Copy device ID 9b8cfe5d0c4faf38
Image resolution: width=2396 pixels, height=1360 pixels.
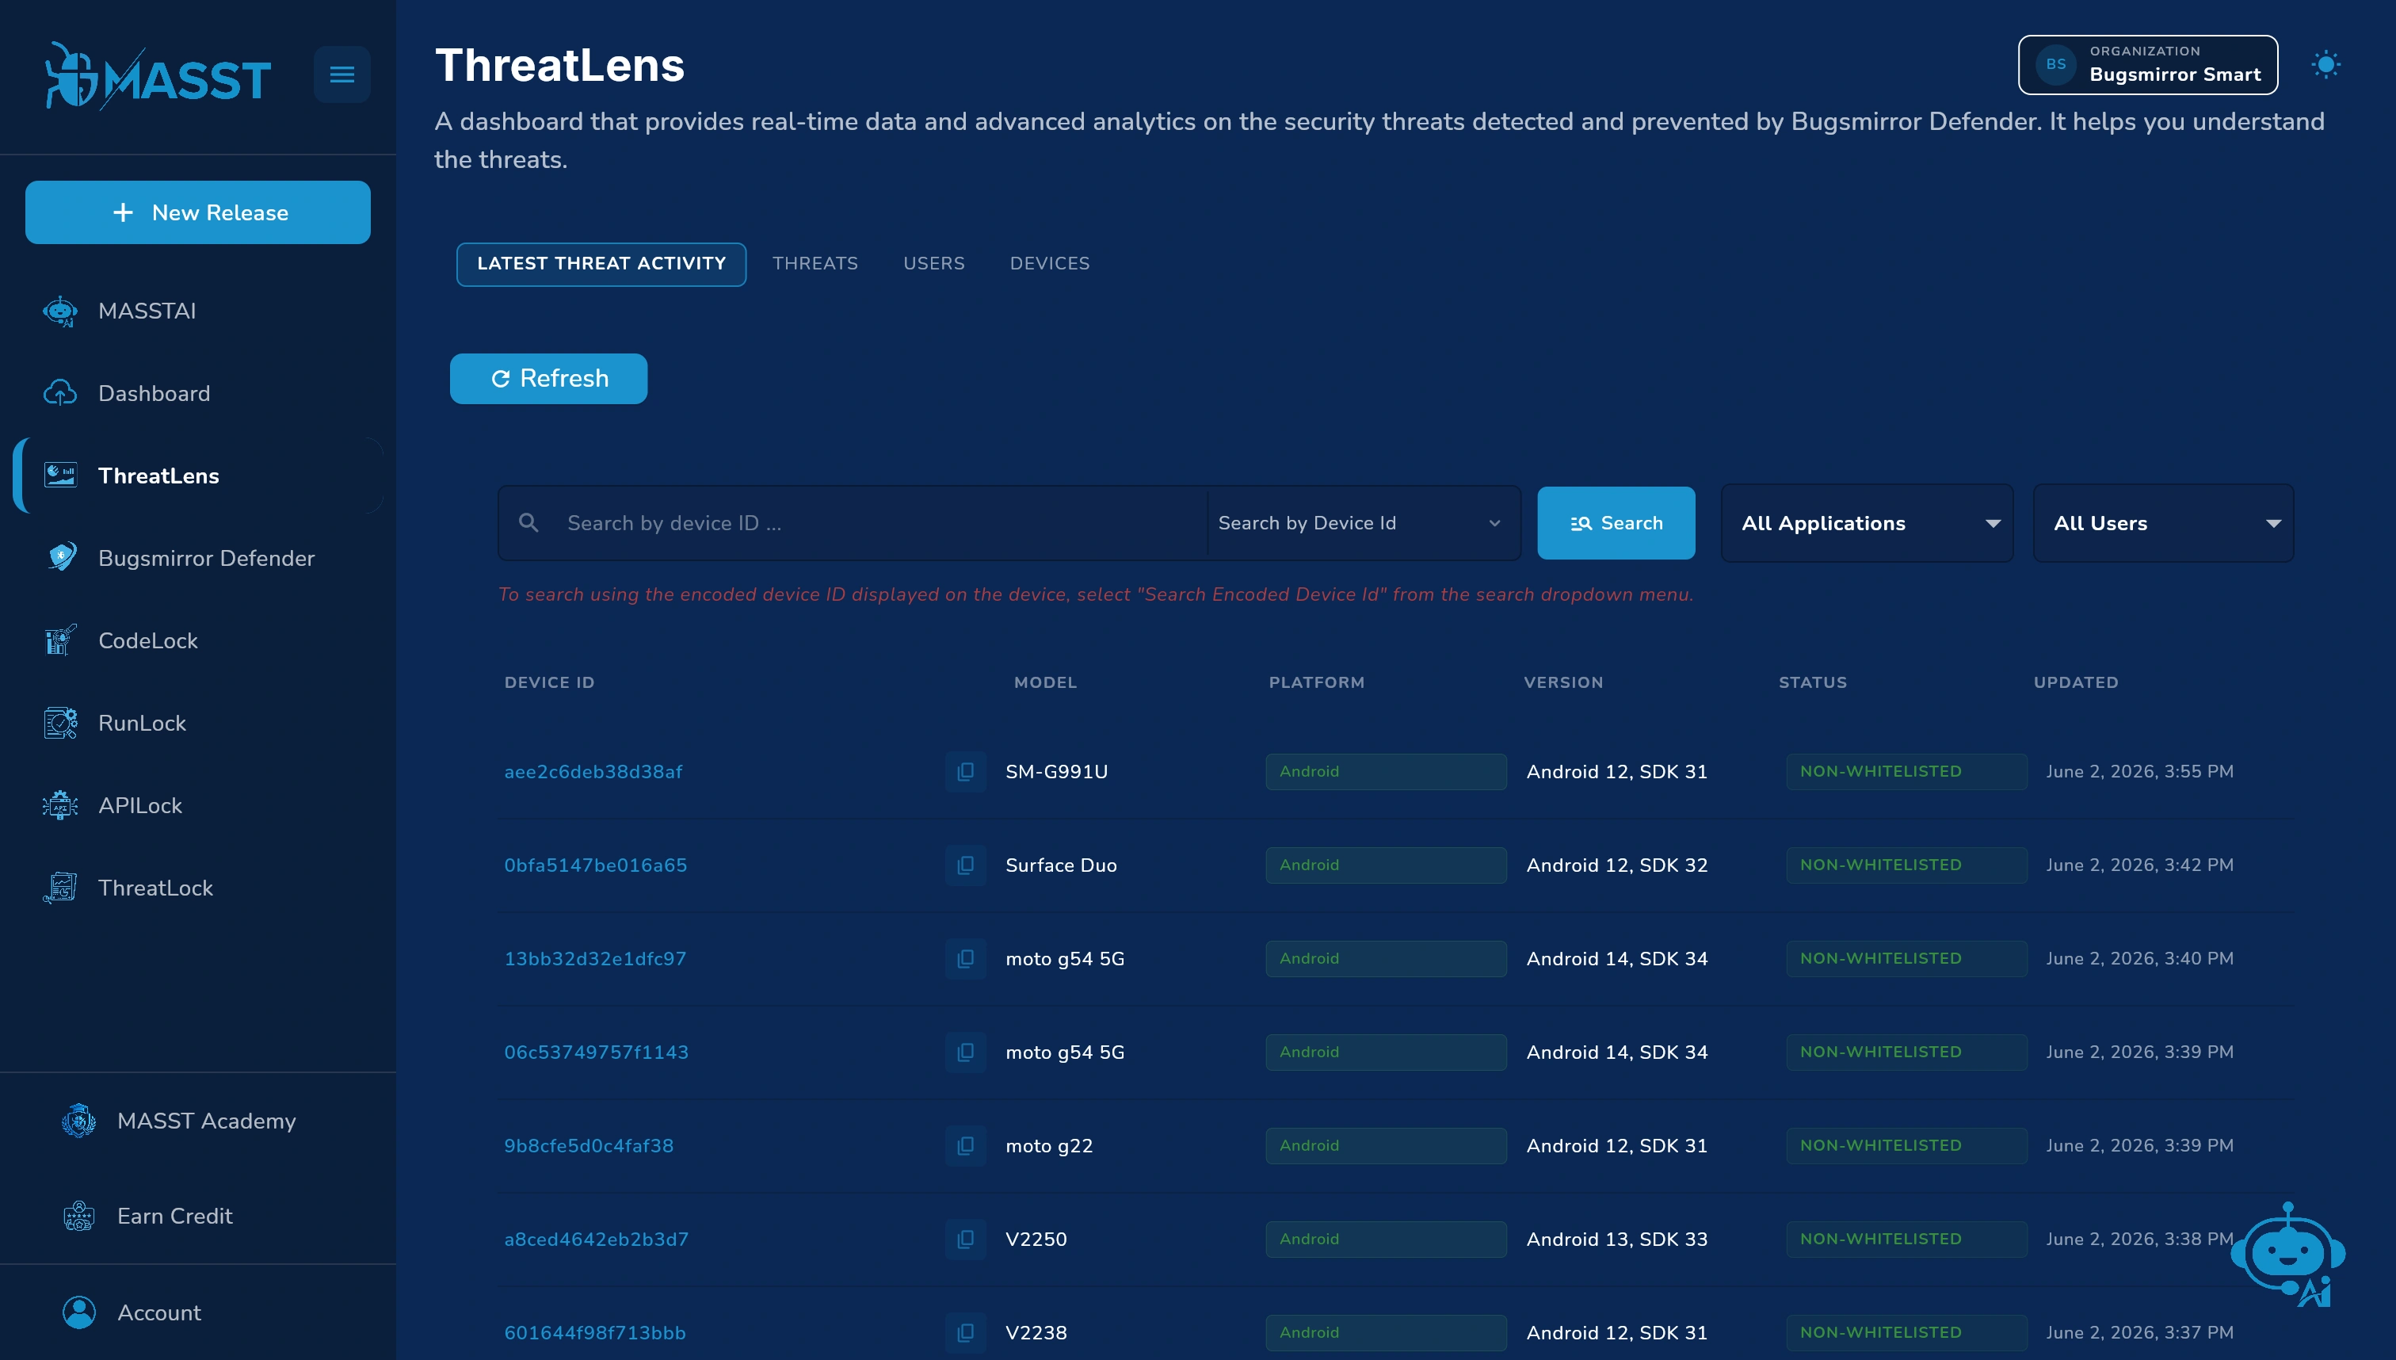966,1145
